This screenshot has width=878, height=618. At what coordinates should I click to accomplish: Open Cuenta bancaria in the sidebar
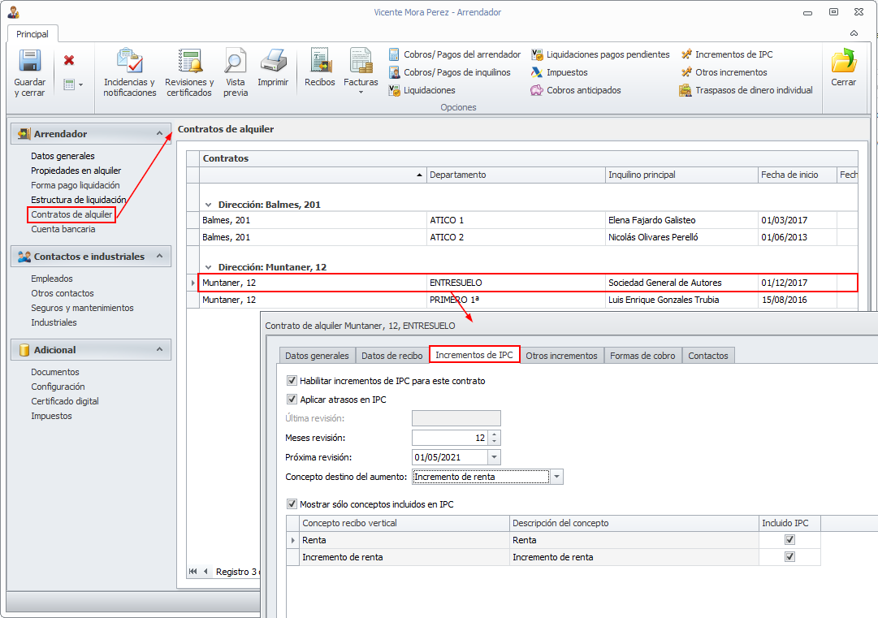pyautogui.click(x=63, y=229)
